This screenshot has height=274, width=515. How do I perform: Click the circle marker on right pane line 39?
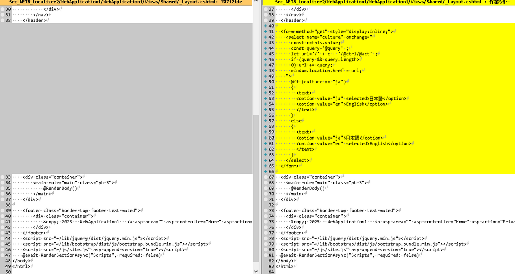click(x=265, y=20)
